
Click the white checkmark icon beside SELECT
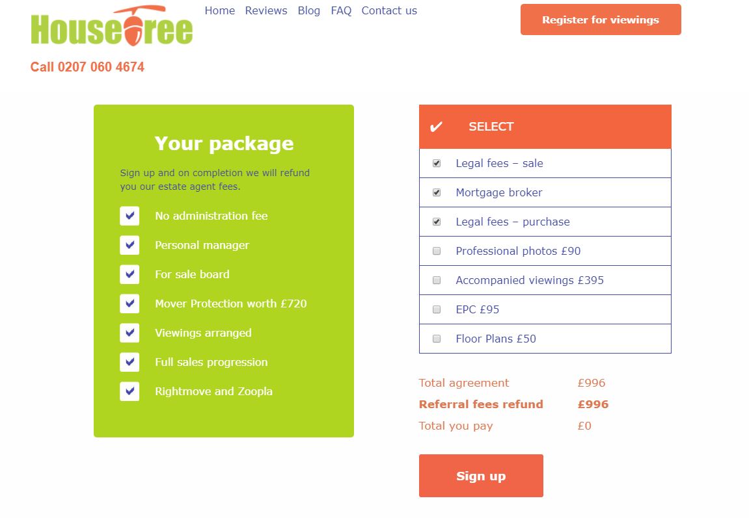[436, 127]
